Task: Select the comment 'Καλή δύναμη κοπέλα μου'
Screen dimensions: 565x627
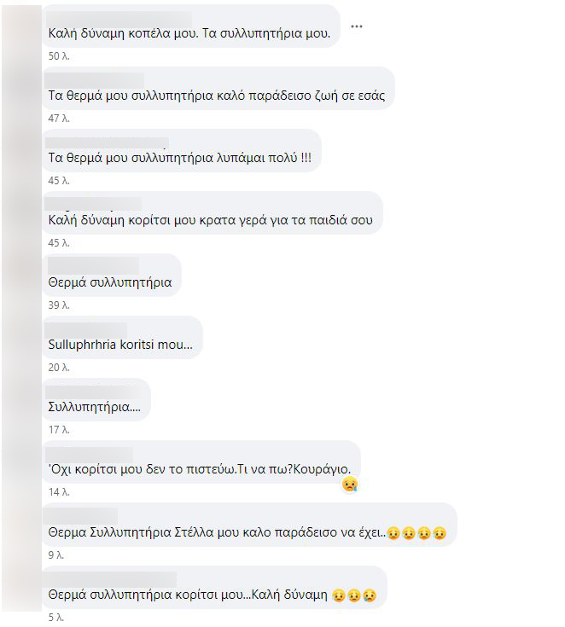Action: tap(191, 26)
